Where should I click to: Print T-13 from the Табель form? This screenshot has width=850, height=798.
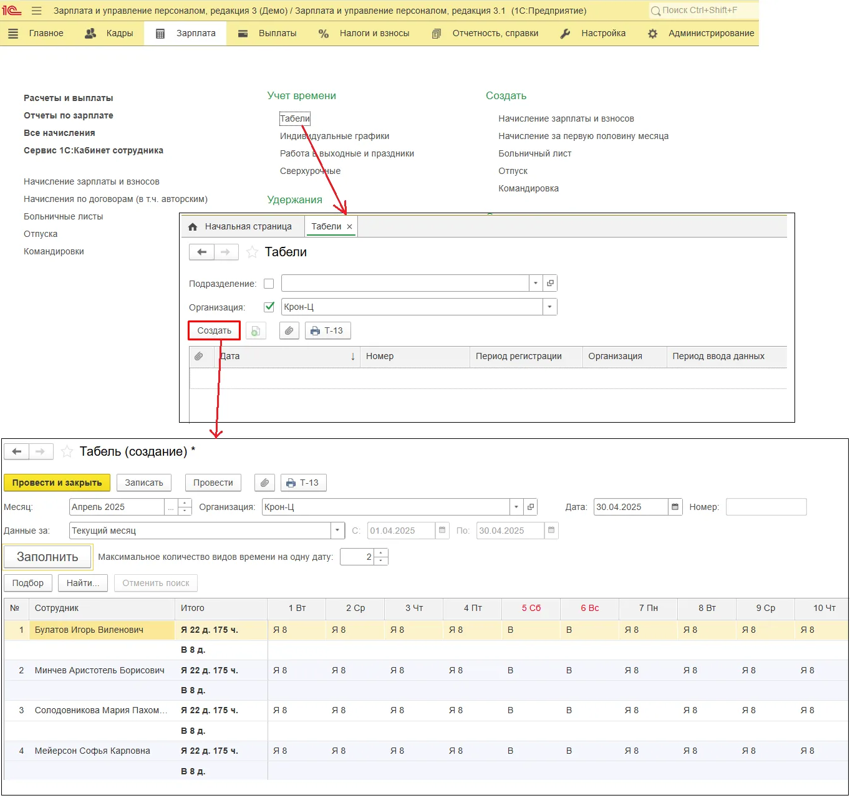[x=303, y=483]
